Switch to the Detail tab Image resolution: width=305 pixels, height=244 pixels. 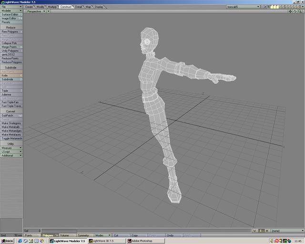tap(79, 7)
